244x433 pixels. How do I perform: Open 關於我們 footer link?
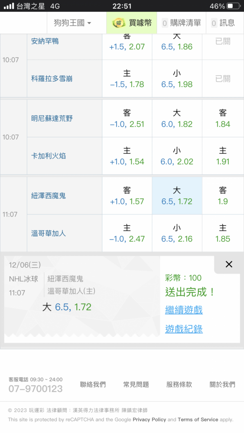point(222,385)
